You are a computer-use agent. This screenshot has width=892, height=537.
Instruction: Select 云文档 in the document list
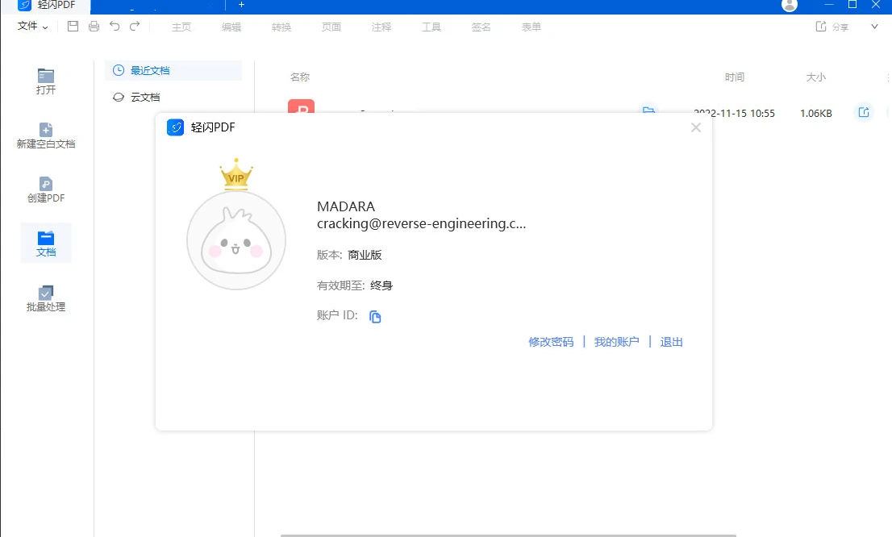coord(144,97)
